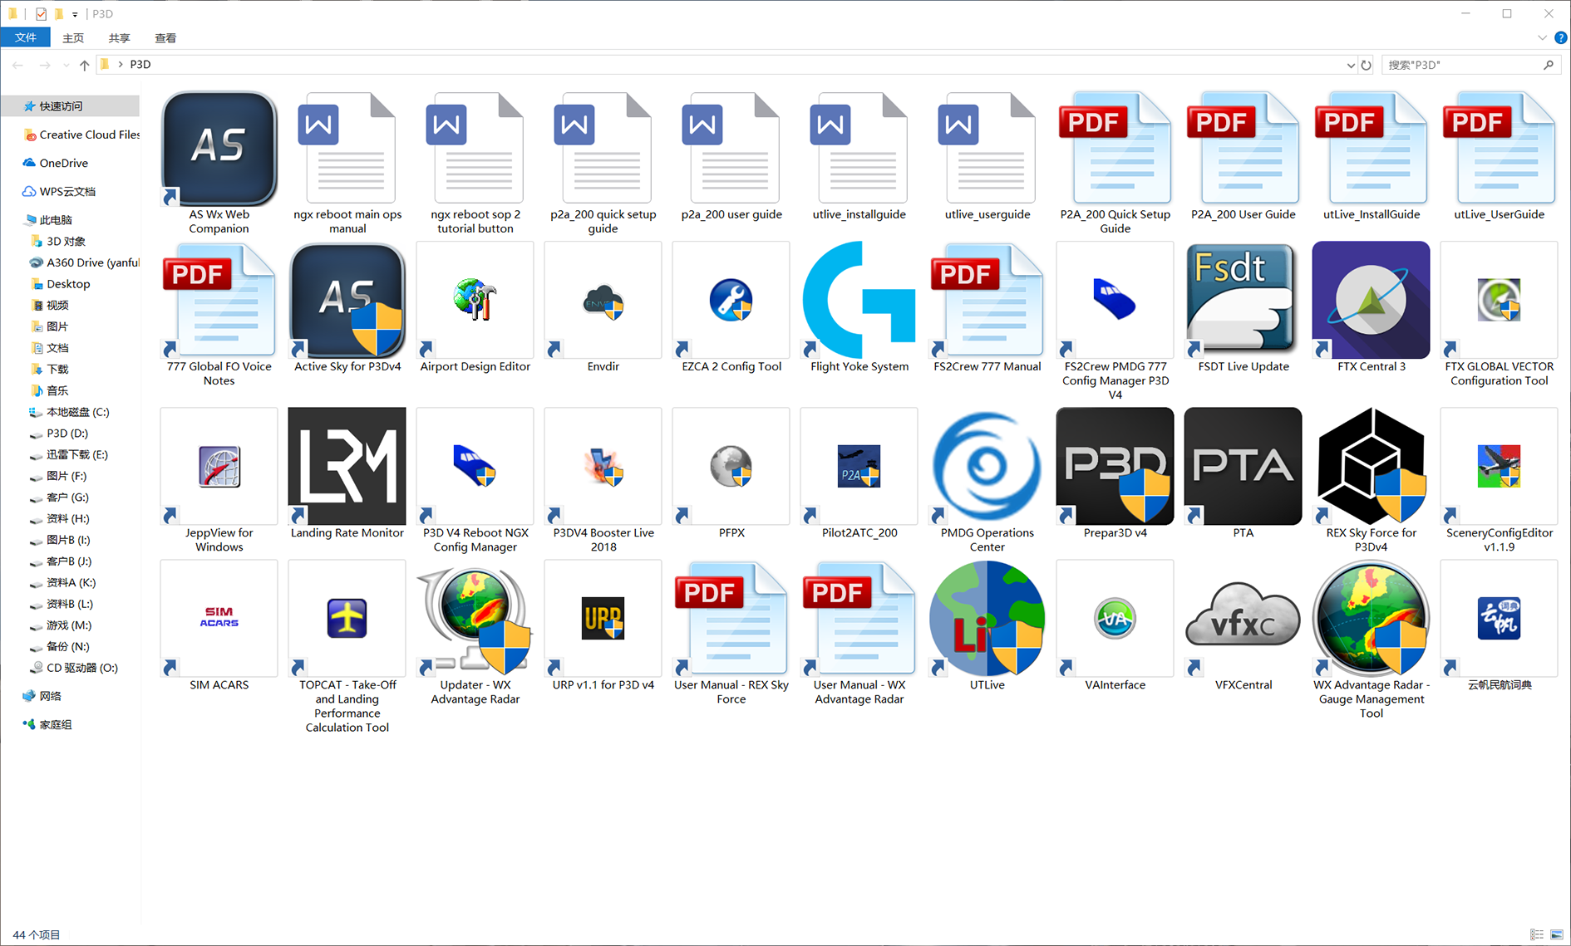This screenshot has height=946, width=1571.
Task: Open the PFPX shortcut
Action: tap(731, 473)
